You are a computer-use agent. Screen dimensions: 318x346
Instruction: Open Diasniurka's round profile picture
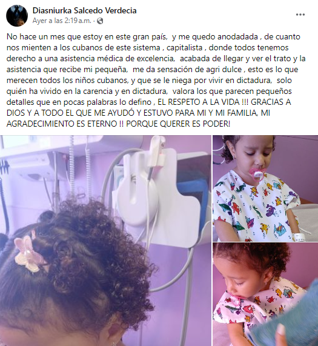click(x=17, y=16)
